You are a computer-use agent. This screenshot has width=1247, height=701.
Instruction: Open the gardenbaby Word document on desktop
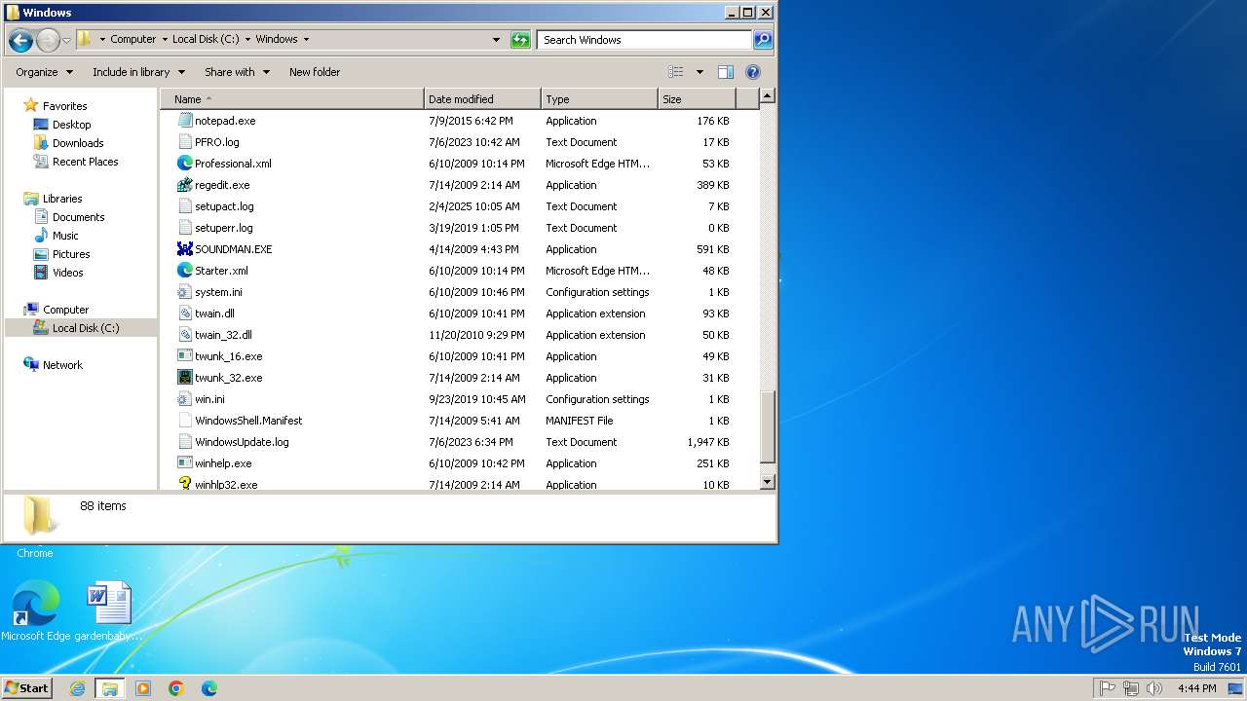(108, 611)
